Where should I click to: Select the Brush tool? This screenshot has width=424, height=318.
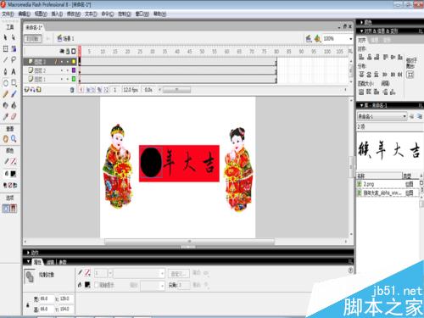[14, 94]
